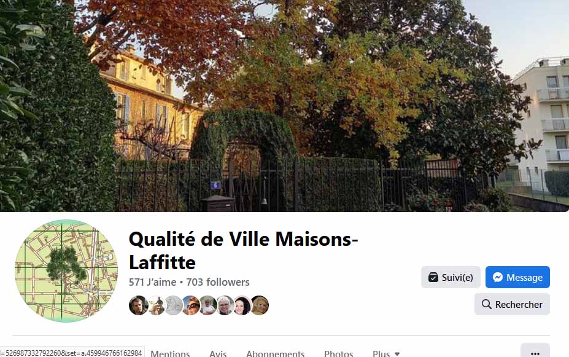The image size is (569, 357).
Task: Expand the Plus dropdown menu
Action: pyautogui.click(x=386, y=353)
